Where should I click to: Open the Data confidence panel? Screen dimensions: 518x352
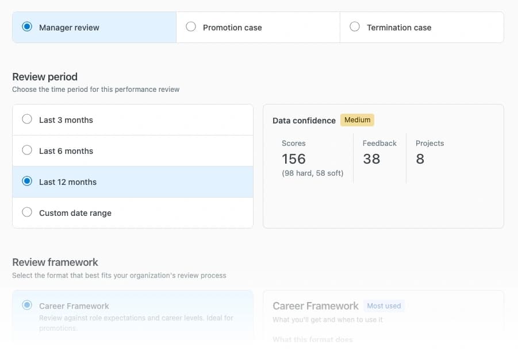click(383, 166)
